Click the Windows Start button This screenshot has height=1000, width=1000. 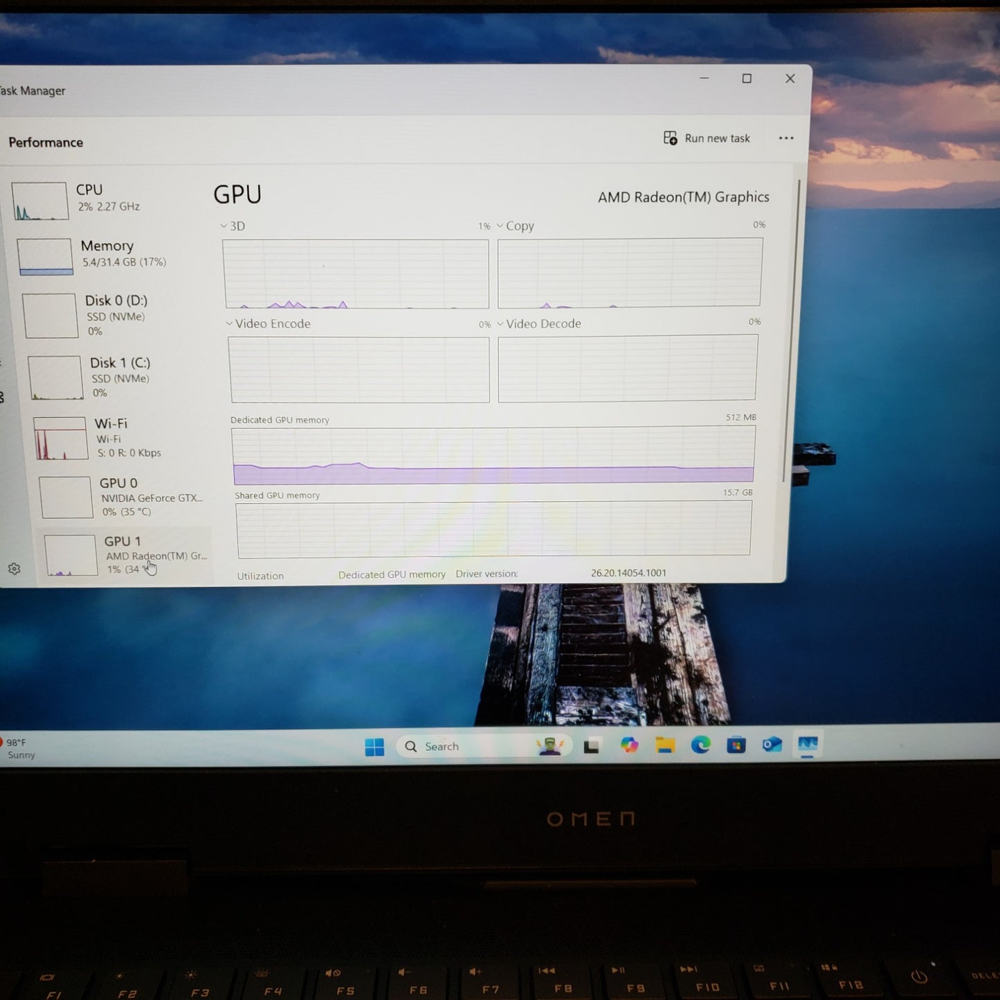[374, 747]
